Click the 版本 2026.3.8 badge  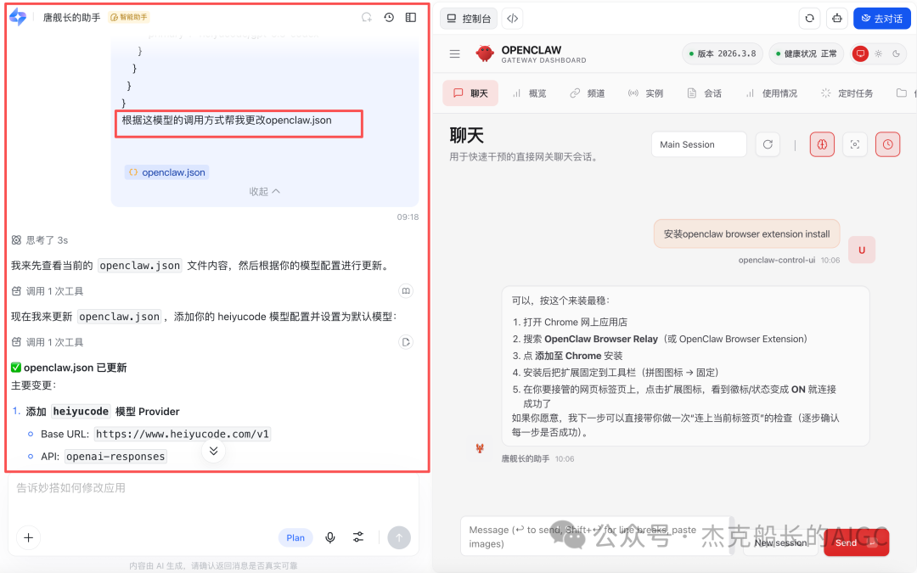(x=723, y=53)
